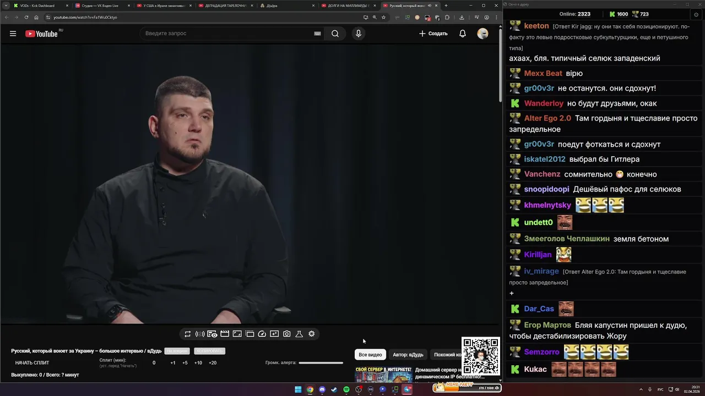This screenshot has height=396, width=705.
Task: Click the НАЧАТЬ СПЛИТ button
Action: (x=32, y=363)
